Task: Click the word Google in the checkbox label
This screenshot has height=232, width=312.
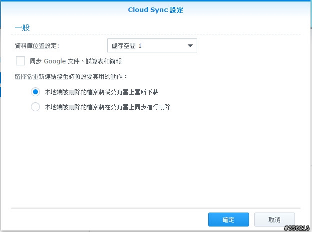Action: (55, 61)
